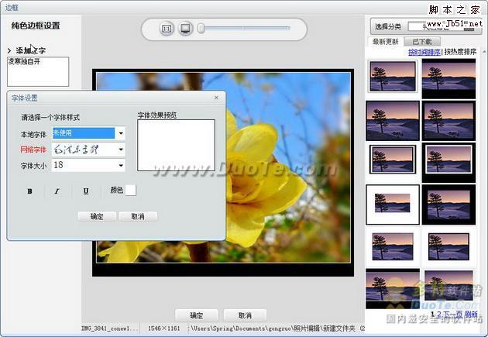Open the 本地字体 dropdown
This screenshot has width=488, height=337.
121,133
